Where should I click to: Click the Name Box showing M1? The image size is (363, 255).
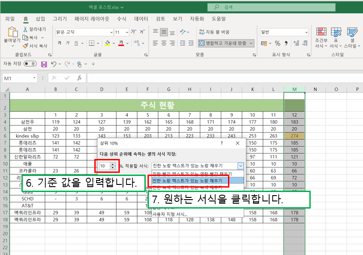tap(20, 78)
